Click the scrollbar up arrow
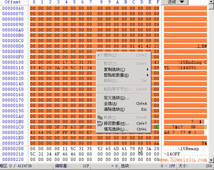The height and width of the screenshot is (170, 214). click(211, 2)
